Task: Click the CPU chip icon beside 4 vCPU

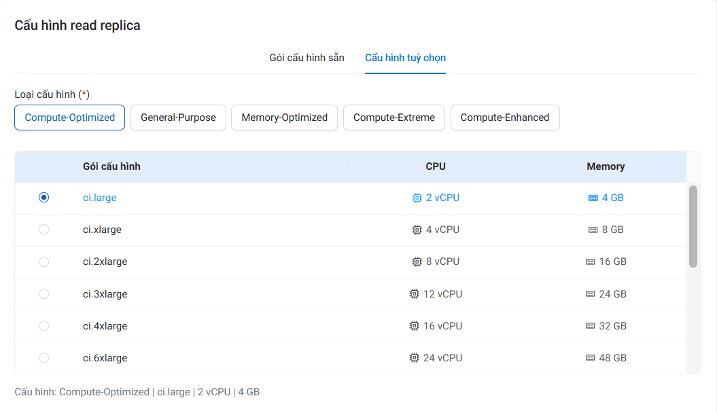Action: [417, 230]
